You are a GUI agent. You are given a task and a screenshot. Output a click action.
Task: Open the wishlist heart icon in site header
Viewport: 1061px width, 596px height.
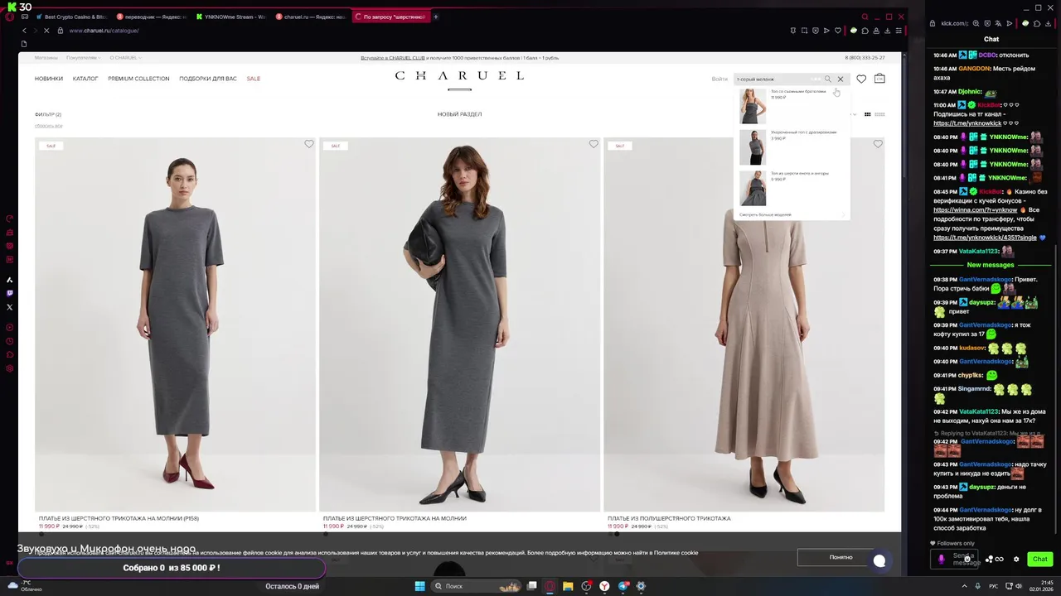[x=861, y=79]
